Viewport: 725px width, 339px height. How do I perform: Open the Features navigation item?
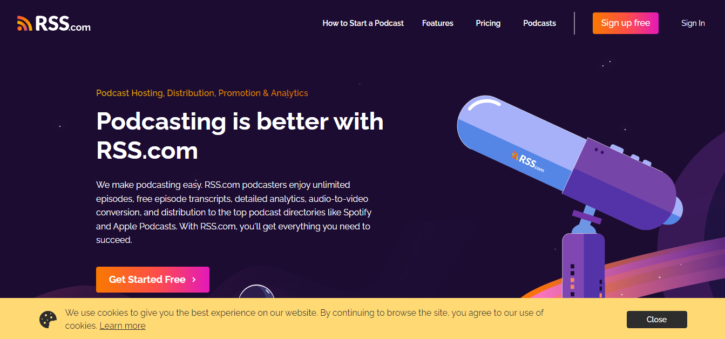coord(437,23)
